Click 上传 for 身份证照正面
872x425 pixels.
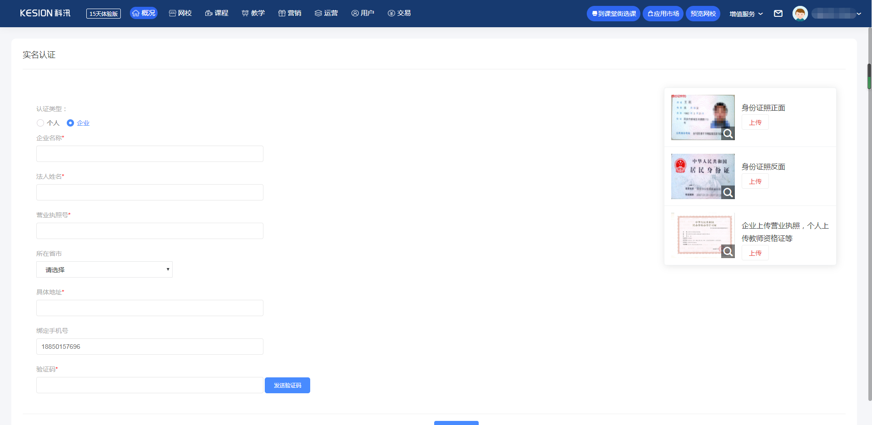tap(755, 122)
